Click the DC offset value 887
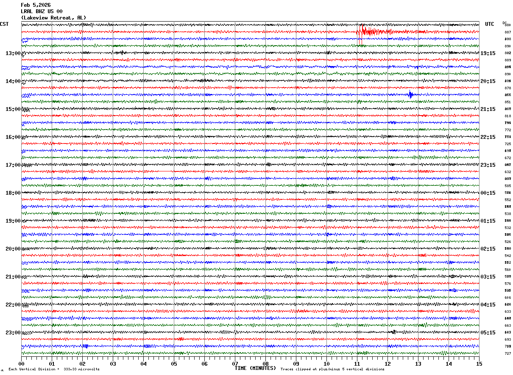This screenshot has width=513, height=375. [507, 32]
